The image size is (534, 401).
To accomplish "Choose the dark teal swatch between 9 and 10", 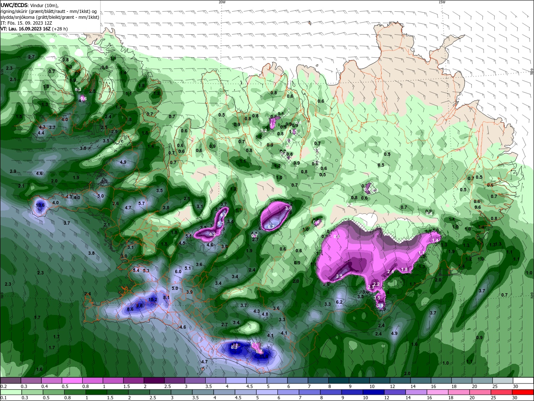I will (360, 381).
